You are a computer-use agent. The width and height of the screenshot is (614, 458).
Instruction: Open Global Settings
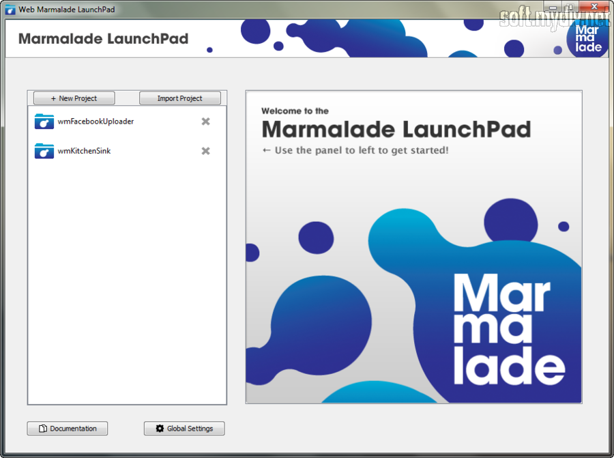click(x=184, y=428)
